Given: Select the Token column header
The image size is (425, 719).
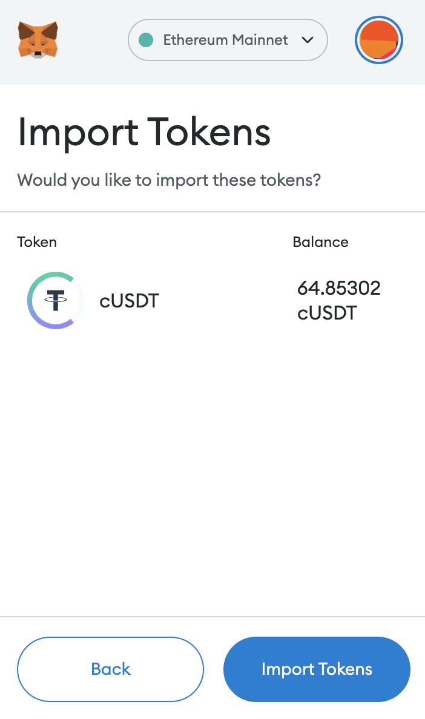Looking at the screenshot, I should (36, 242).
